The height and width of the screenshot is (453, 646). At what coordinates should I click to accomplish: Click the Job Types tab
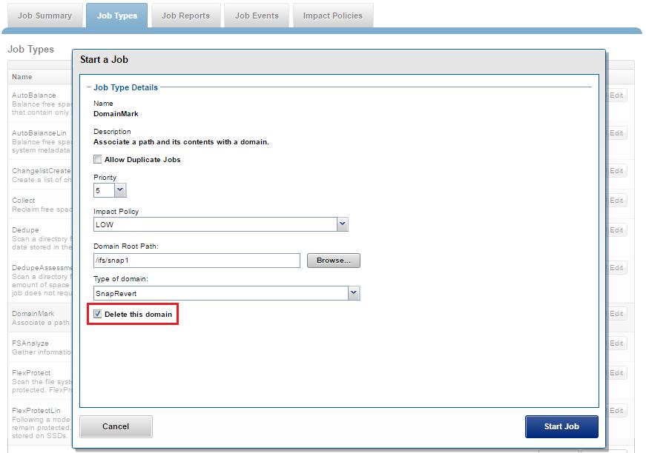coord(116,16)
